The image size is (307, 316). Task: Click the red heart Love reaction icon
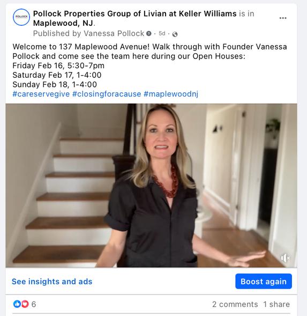tap(25, 304)
